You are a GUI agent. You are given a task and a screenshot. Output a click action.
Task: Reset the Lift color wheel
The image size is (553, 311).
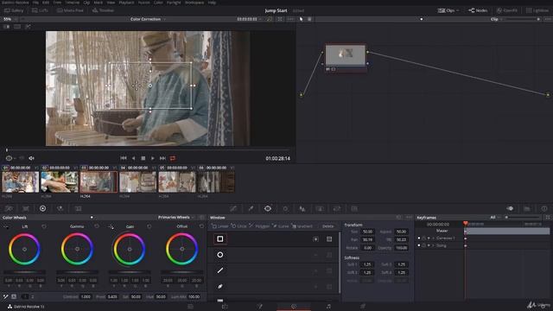point(44,226)
